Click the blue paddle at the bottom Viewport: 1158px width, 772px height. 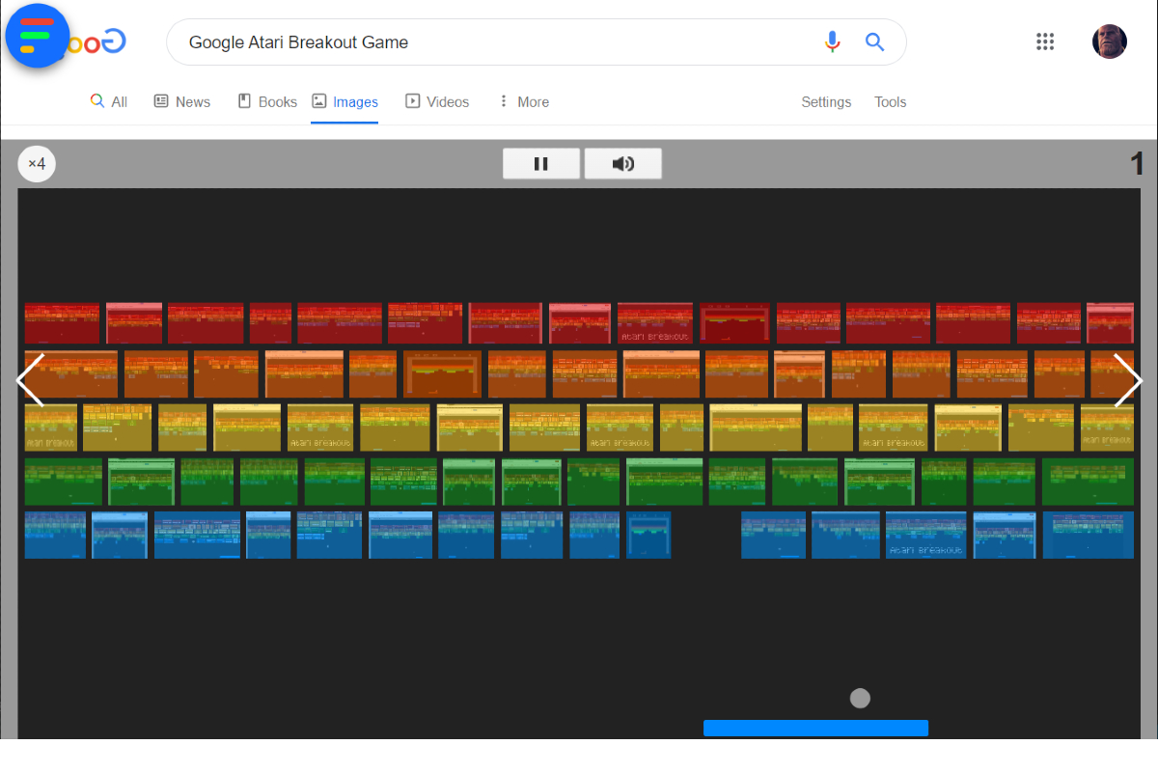pos(815,728)
